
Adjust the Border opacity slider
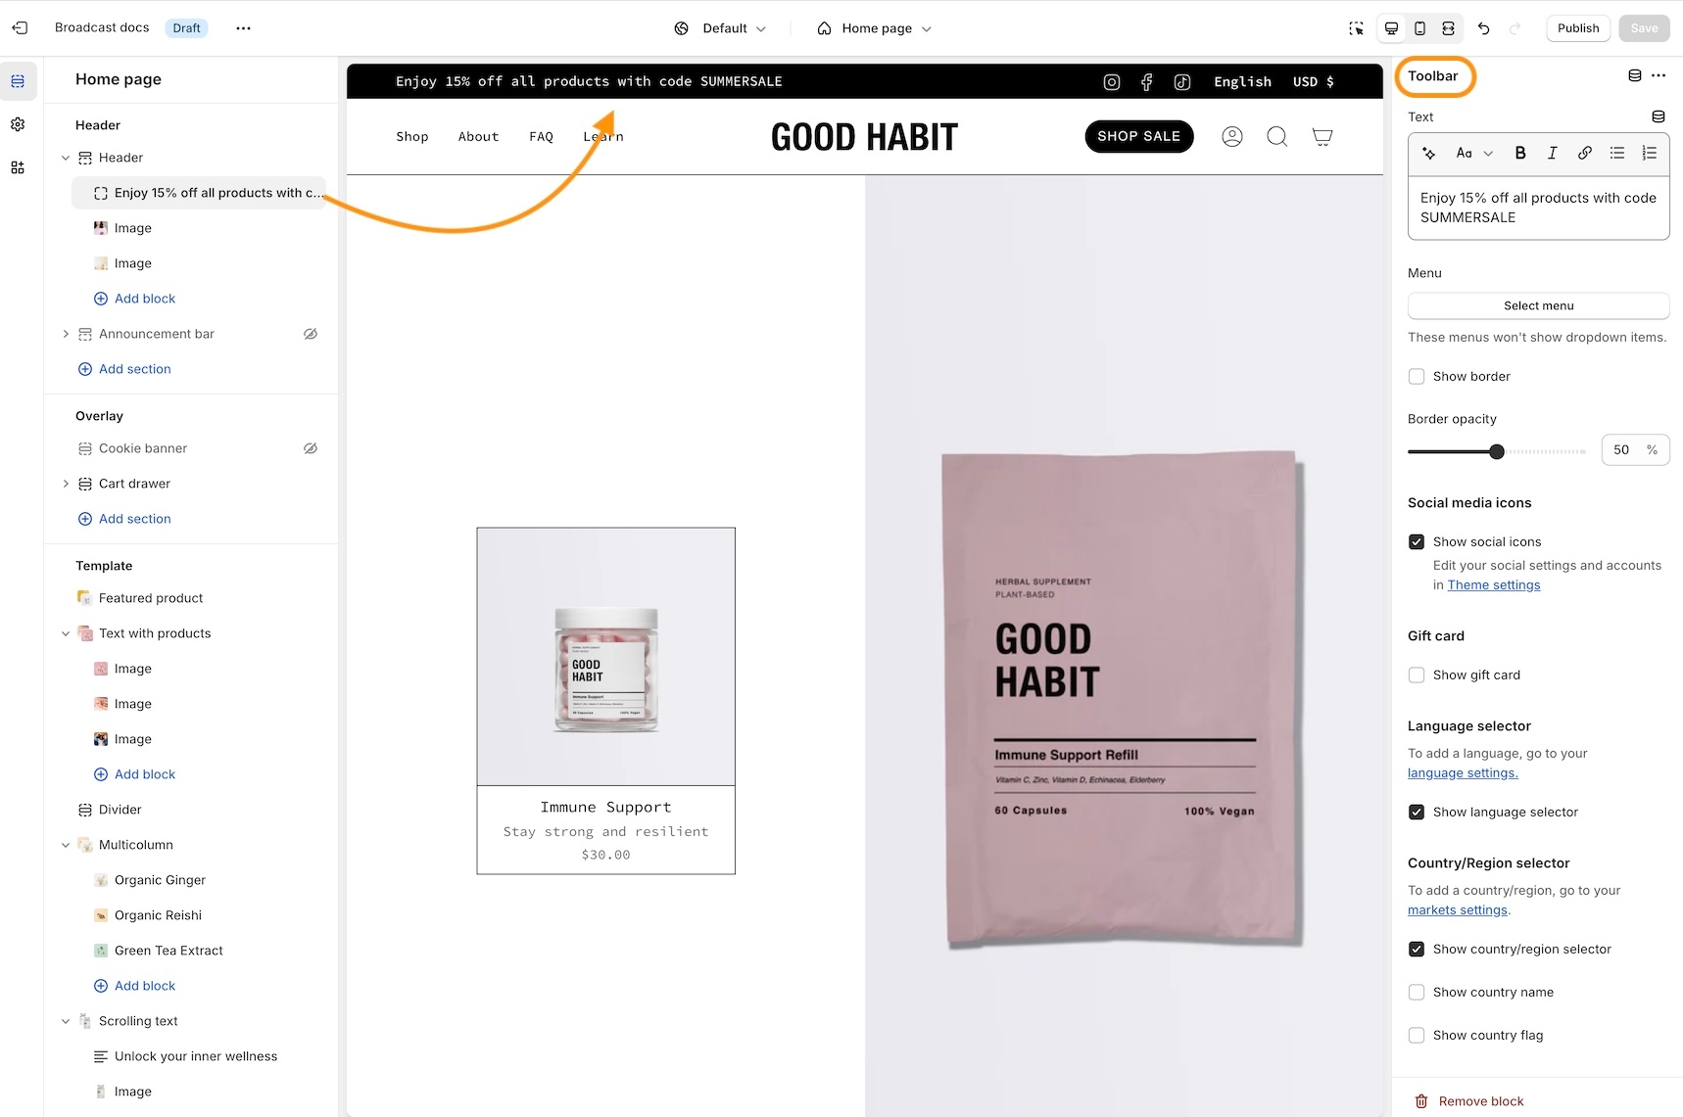coord(1496,451)
